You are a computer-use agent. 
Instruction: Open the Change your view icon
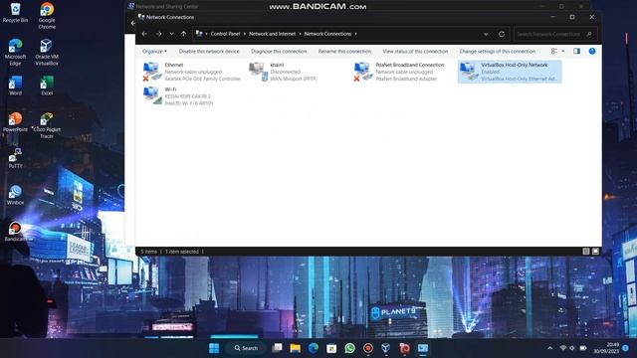[x=554, y=51]
